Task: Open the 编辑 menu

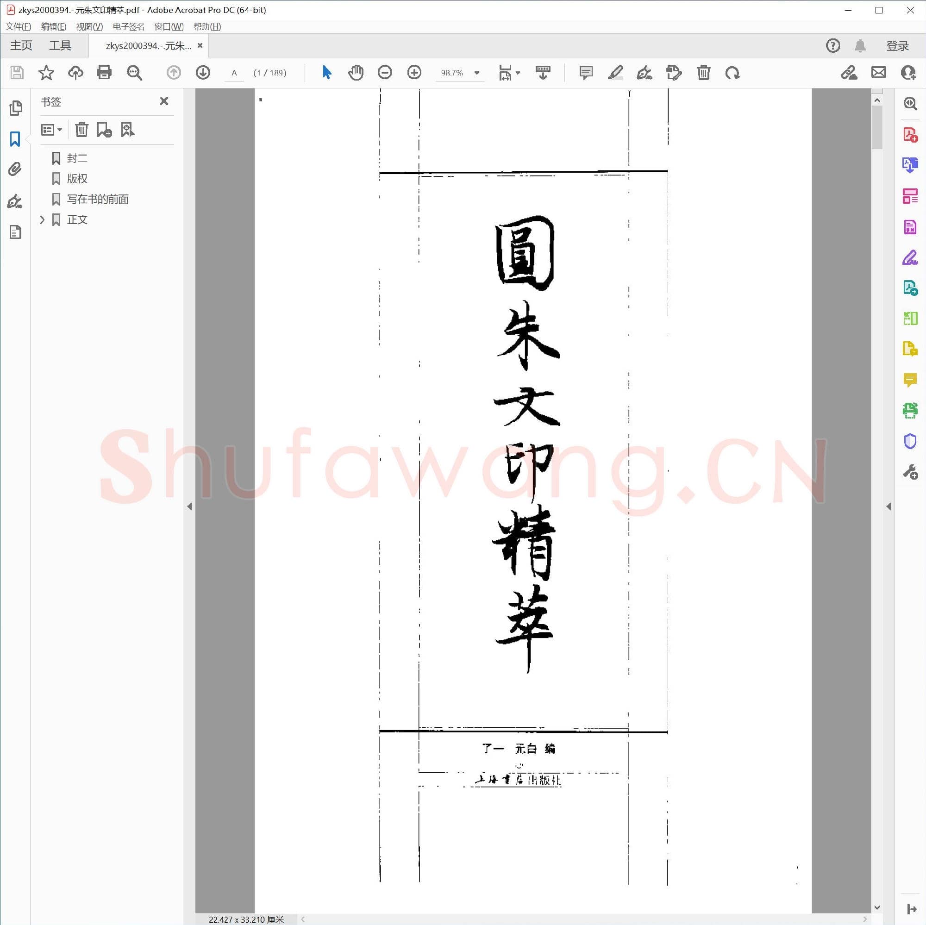Action: pyautogui.click(x=54, y=26)
